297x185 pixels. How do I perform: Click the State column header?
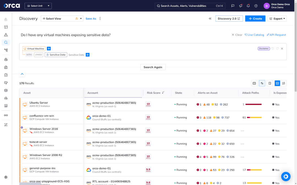pos(178,93)
